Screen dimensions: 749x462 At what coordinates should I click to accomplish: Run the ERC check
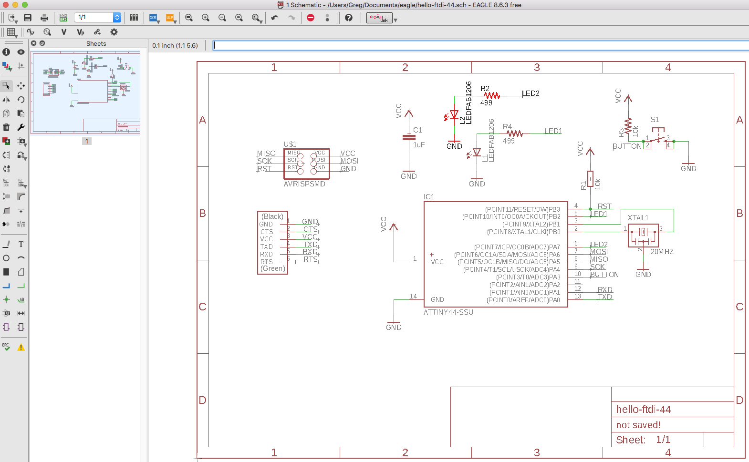coord(6,347)
